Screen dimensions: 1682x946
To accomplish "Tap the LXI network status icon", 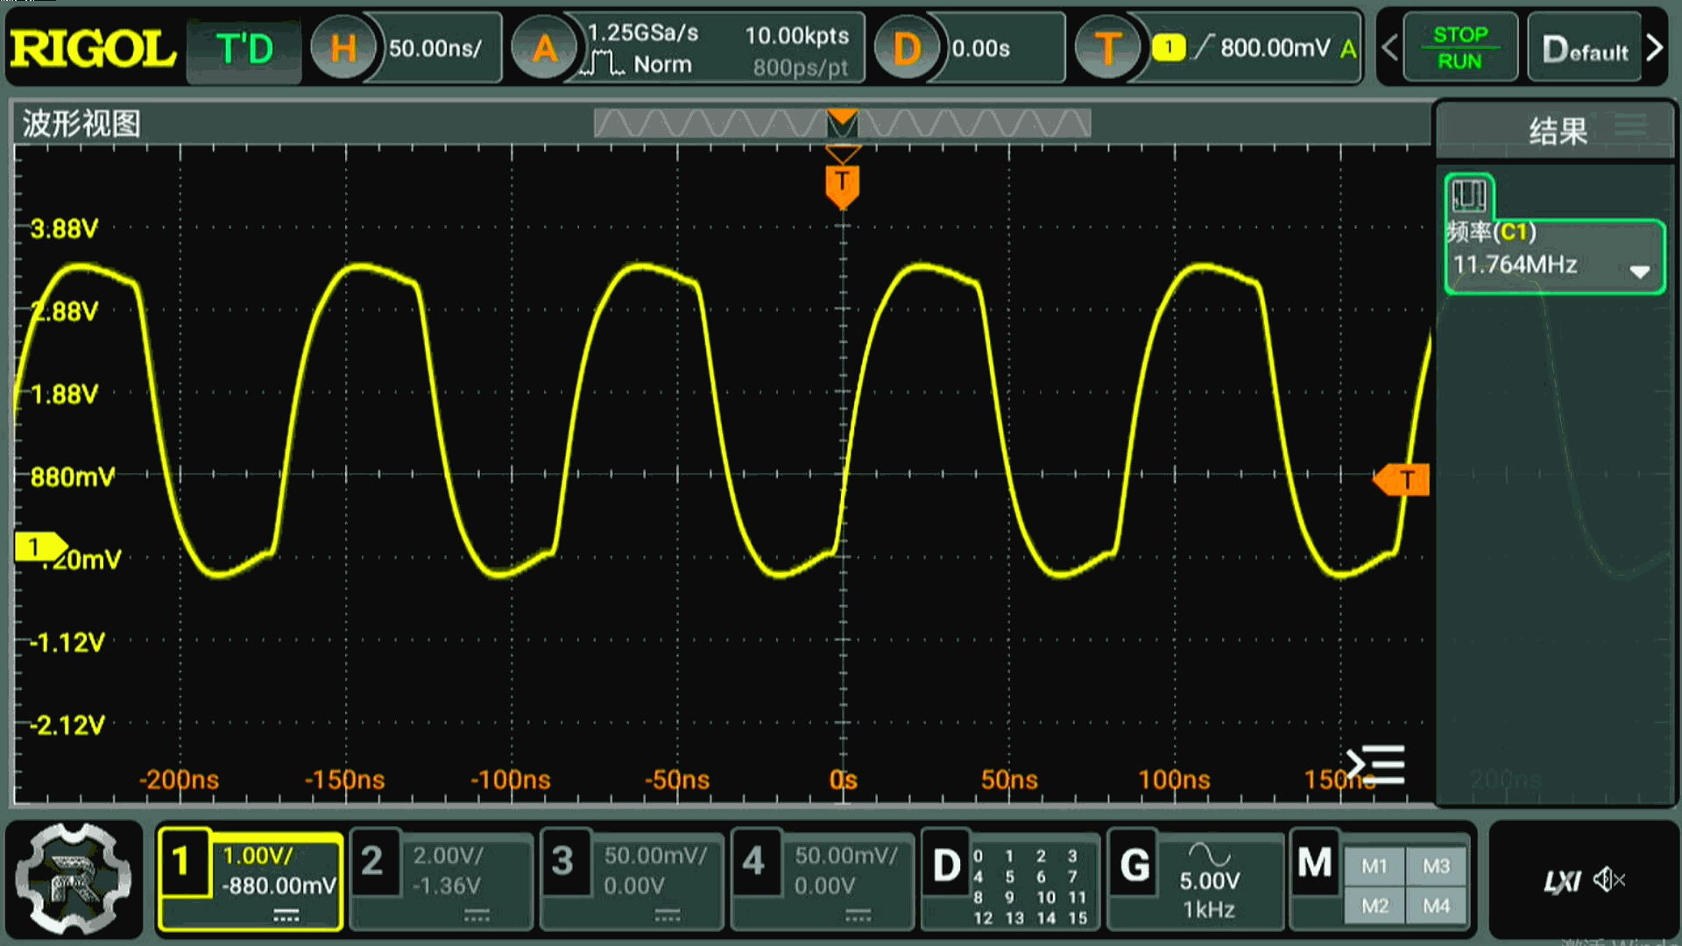I will (1562, 880).
